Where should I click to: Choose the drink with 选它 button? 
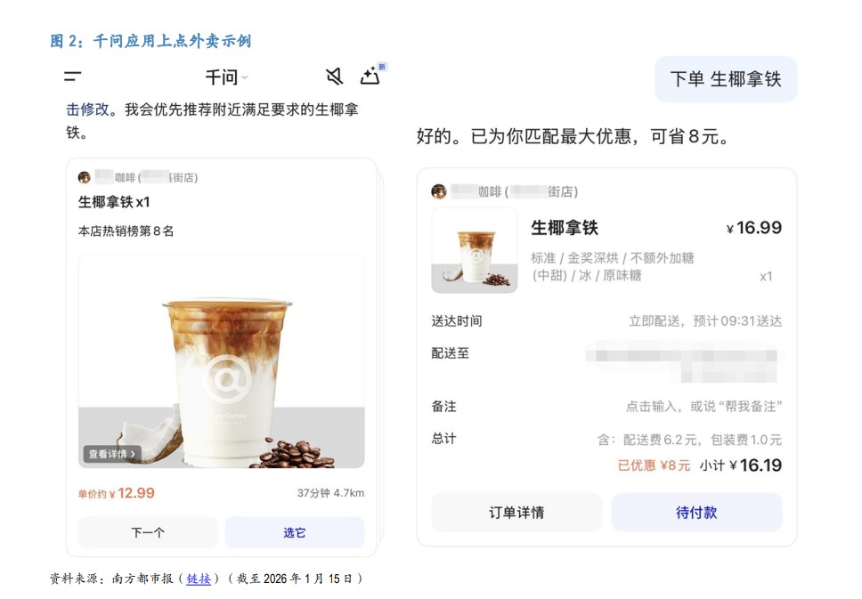click(295, 532)
